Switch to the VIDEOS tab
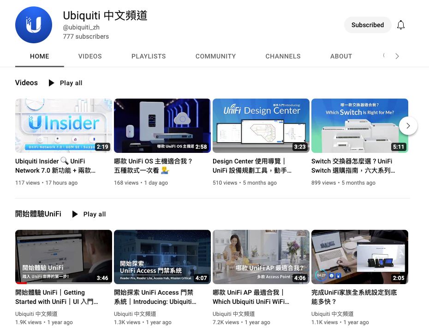Viewport: 429px width, 332px height. pyautogui.click(x=90, y=56)
